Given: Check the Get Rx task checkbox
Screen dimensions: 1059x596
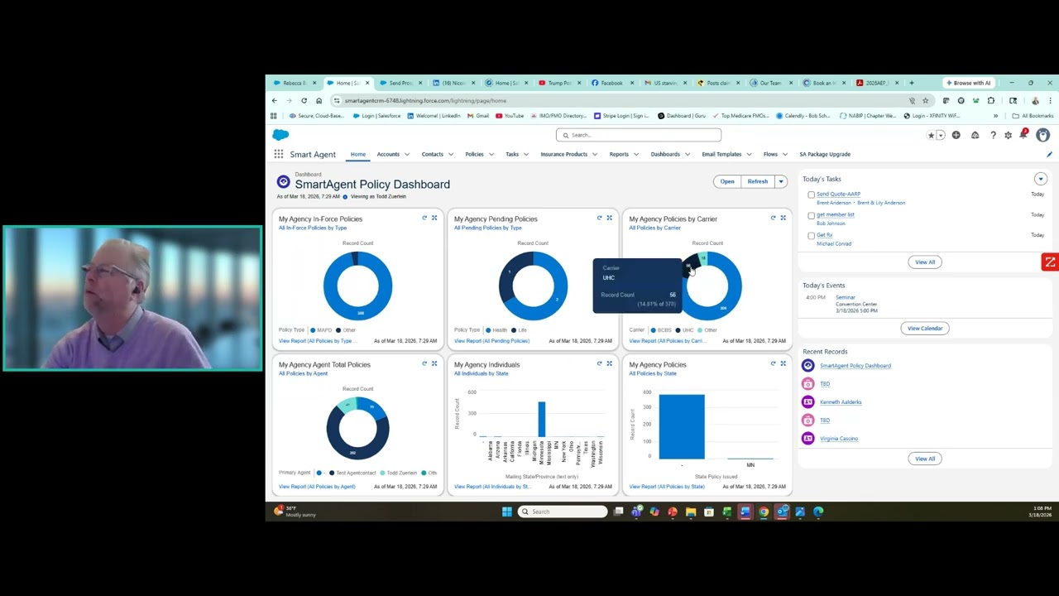Looking at the screenshot, I should point(811,236).
